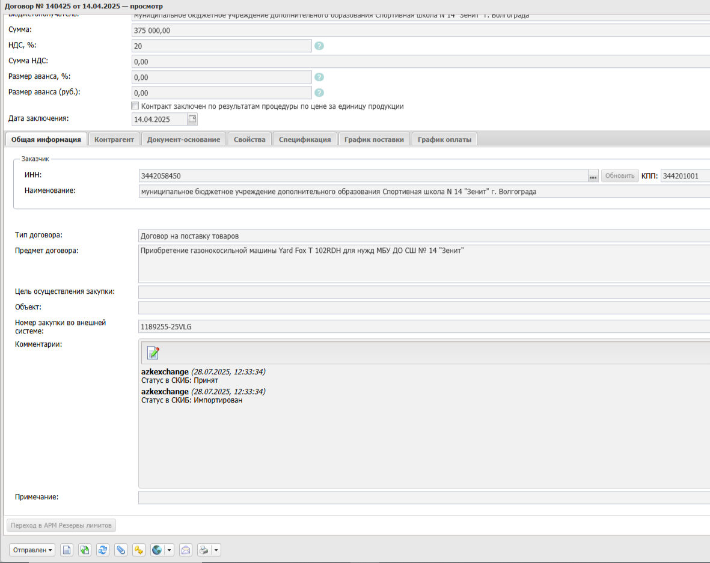Open attachments via the paperclip icon

[x=121, y=550]
